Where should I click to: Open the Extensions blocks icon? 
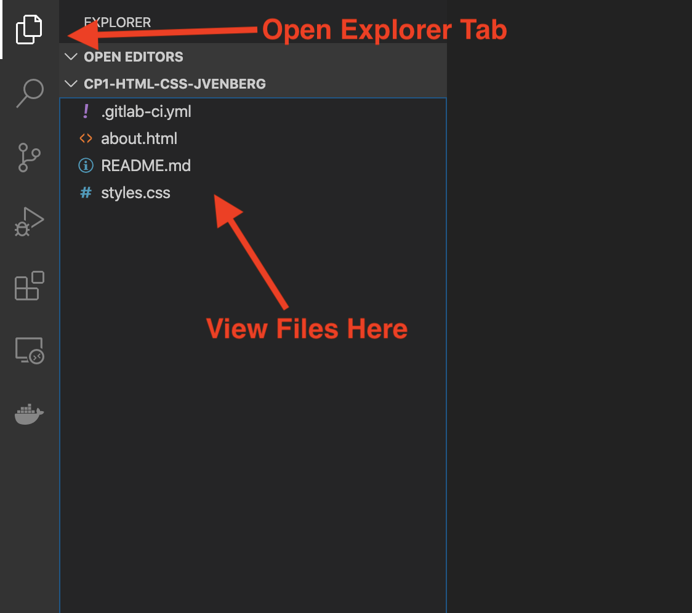[29, 286]
